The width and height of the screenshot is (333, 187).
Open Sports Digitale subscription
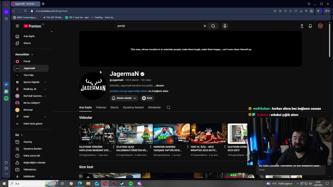pyautogui.click(x=31, y=82)
